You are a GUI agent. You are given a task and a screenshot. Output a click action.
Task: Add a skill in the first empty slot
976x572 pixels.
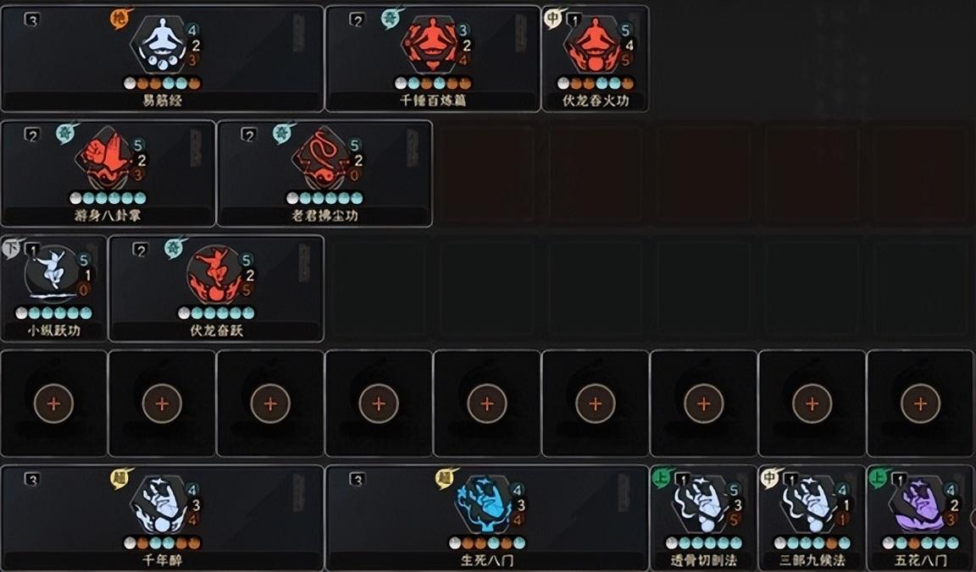tap(53, 404)
